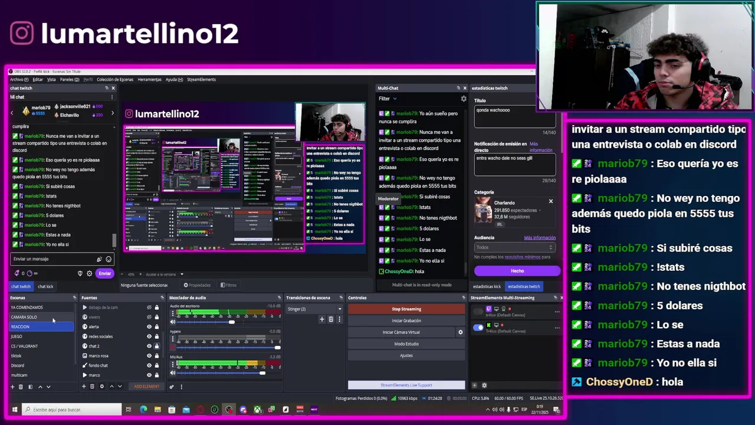Show the previous chat leaderboard entry arrow
The image size is (755, 425).
12,113
